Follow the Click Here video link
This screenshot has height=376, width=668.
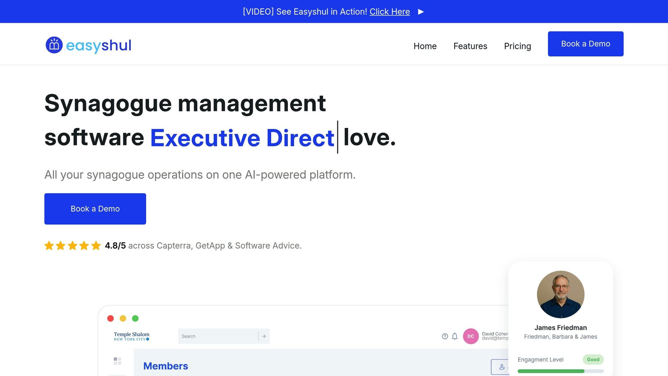click(389, 12)
